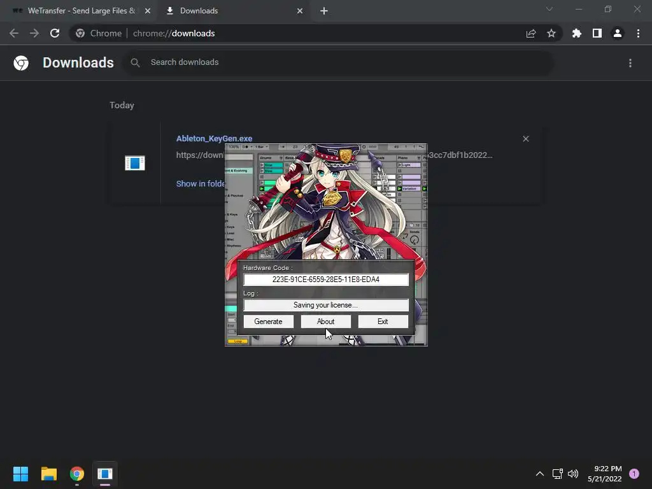Show hidden system tray icons
The image size is (652, 489).
coord(540,474)
